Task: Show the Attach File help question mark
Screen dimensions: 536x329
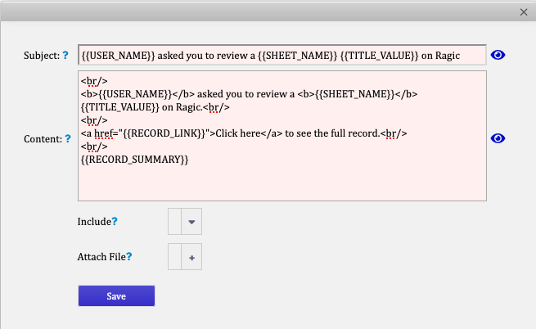Action: pos(128,256)
